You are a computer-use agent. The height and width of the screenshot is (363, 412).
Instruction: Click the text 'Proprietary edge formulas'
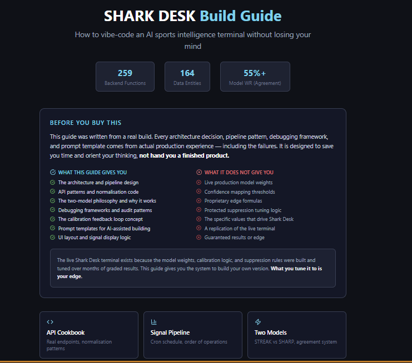(x=234, y=200)
